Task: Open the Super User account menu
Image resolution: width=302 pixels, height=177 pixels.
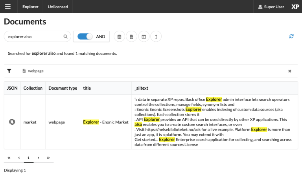Action: pos(271,7)
